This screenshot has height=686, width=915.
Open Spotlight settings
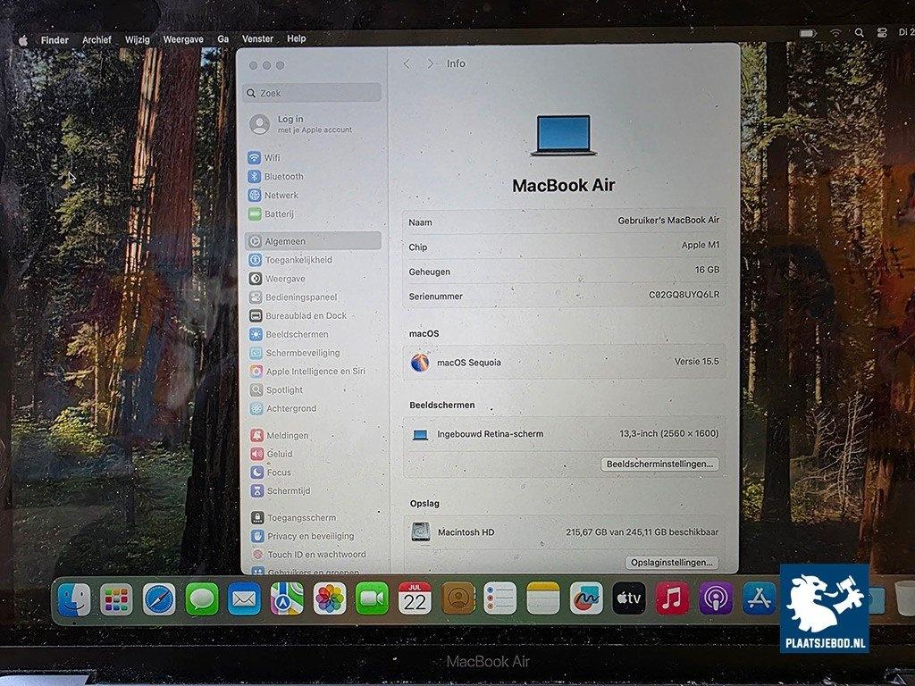pyautogui.click(x=277, y=389)
